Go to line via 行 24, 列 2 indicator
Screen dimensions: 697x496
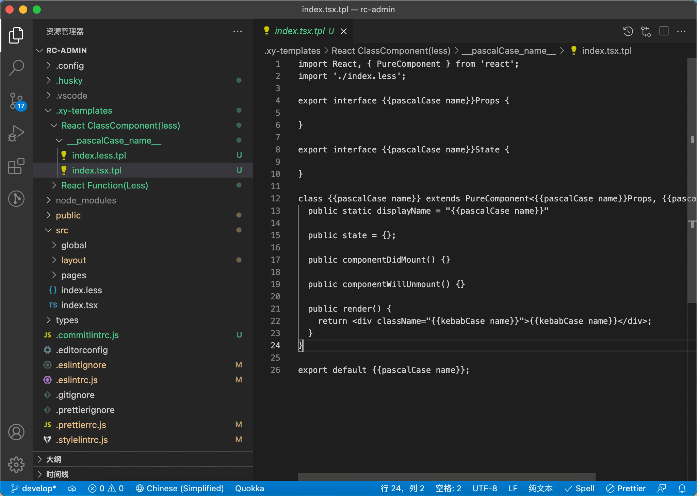click(402, 489)
